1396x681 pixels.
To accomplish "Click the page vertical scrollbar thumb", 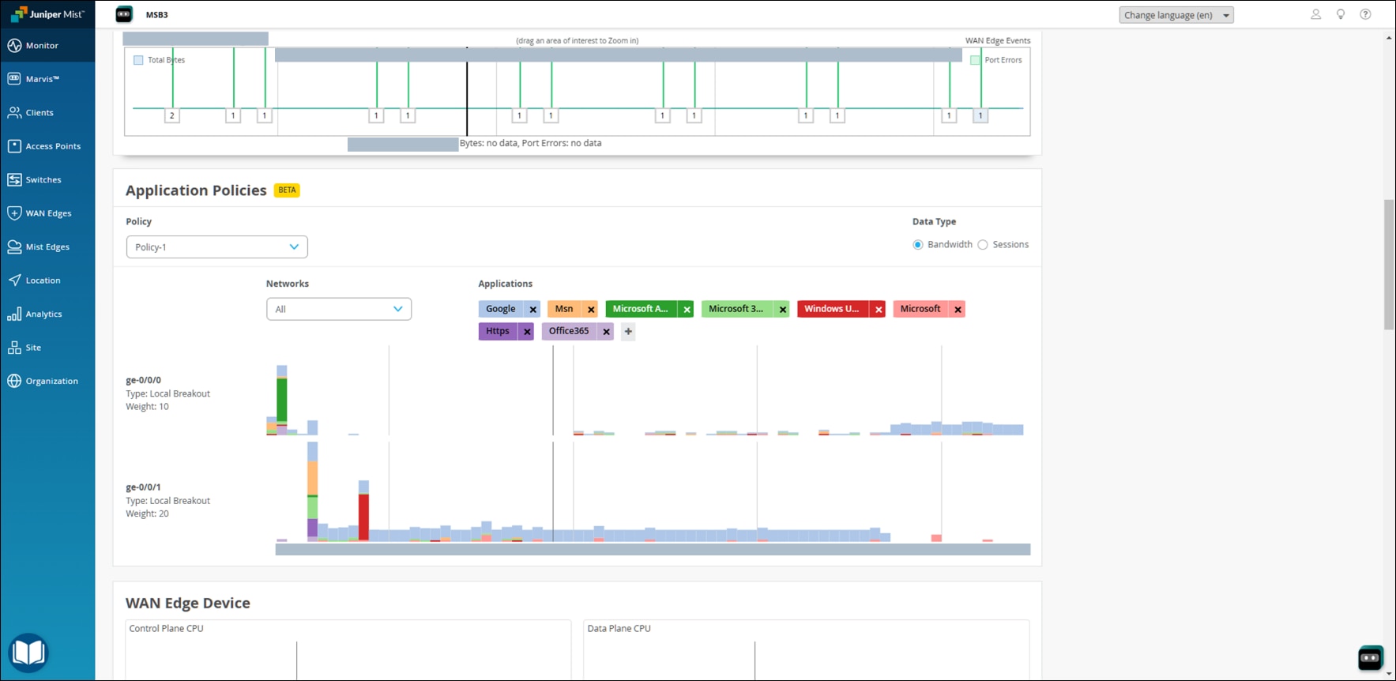I will tap(1389, 265).
